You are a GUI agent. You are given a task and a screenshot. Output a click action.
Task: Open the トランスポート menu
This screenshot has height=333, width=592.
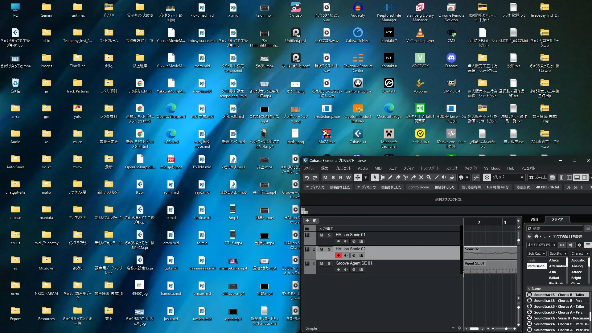click(x=430, y=168)
